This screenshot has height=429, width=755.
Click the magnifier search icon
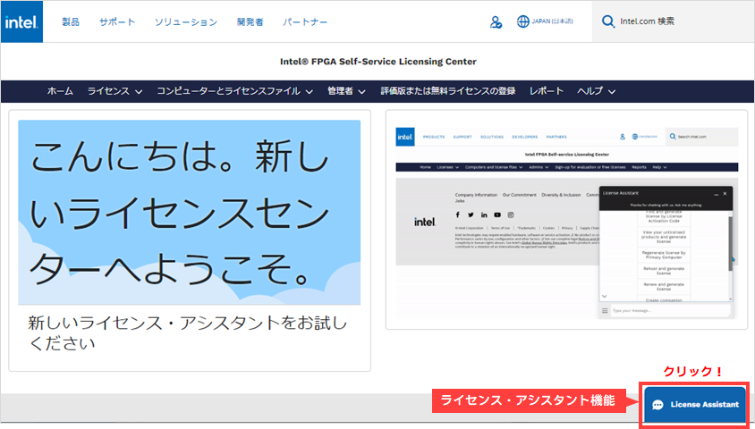(608, 21)
